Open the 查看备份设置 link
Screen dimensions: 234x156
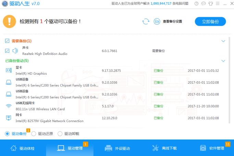point(172,22)
